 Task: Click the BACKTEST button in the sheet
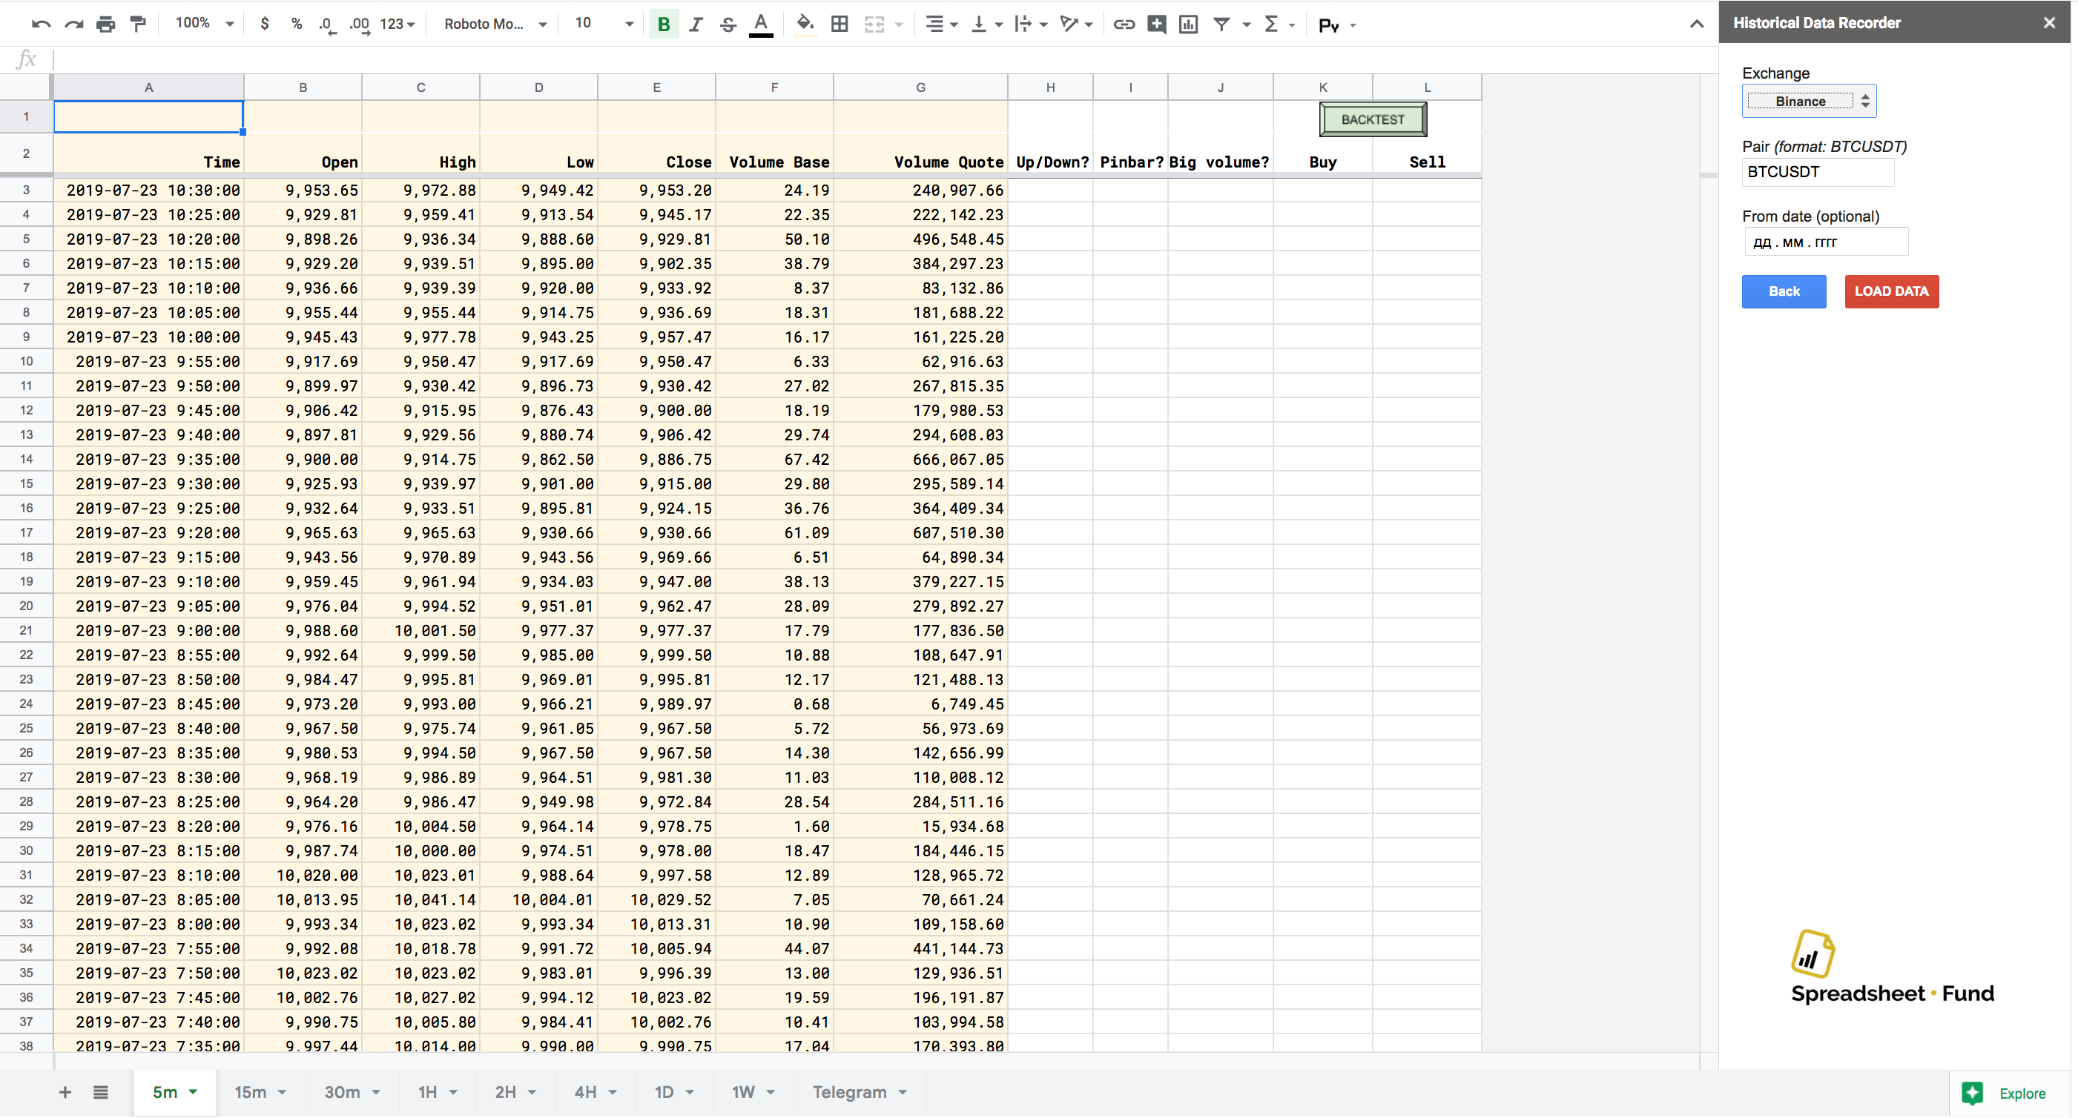pyautogui.click(x=1371, y=119)
